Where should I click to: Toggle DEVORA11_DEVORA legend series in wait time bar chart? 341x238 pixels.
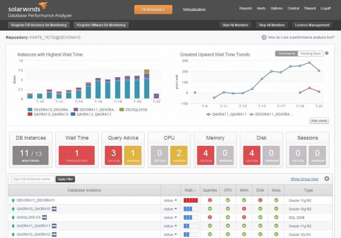[x=95, y=109]
